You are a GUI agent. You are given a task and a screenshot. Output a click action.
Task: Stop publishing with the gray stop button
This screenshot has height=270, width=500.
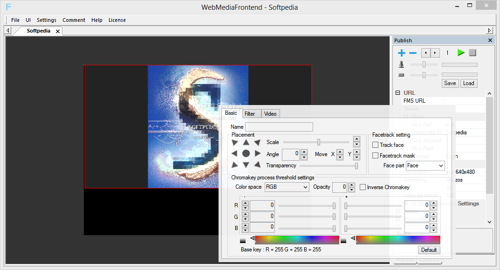tap(473, 53)
